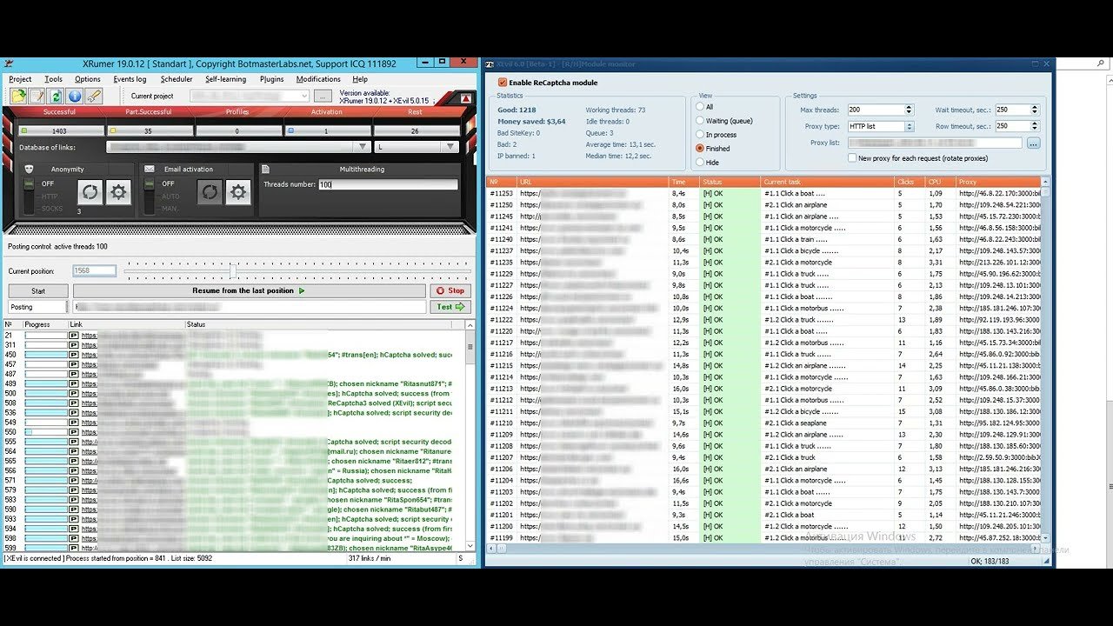
Task: Click the tools wrench icon in XRumer toolbar
Action: pyautogui.click(x=94, y=96)
